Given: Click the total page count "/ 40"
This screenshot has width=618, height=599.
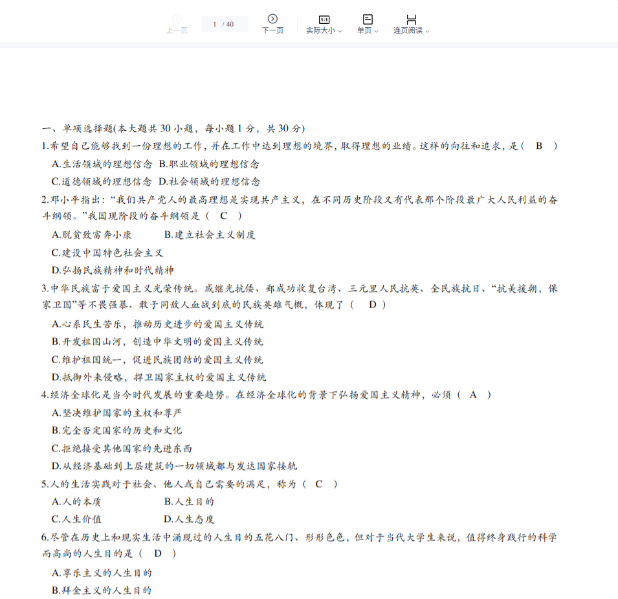Looking at the screenshot, I should [228, 25].
